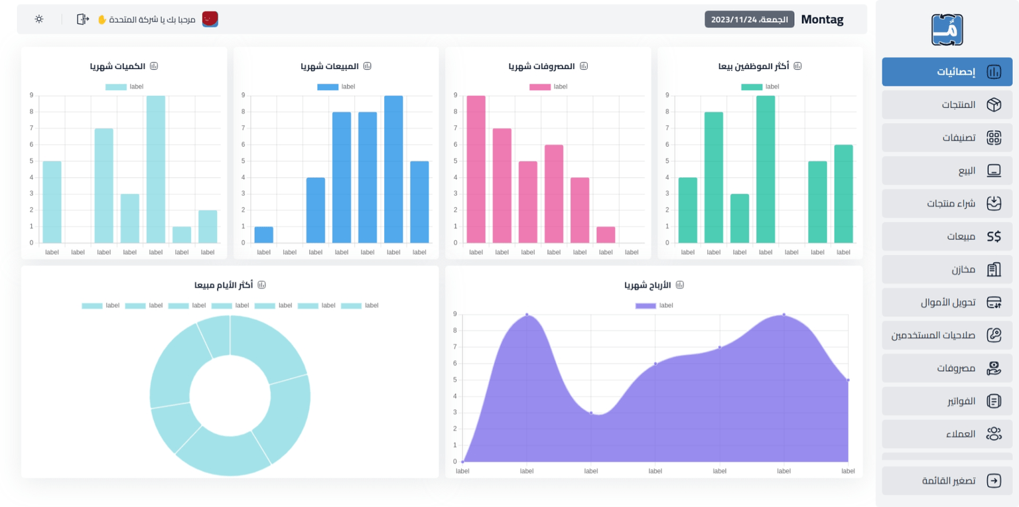The width and height of the screenshot is (1019, 507).
Task: Click chart icon next to المصروفات شهريا title
Action: point(584,66)
